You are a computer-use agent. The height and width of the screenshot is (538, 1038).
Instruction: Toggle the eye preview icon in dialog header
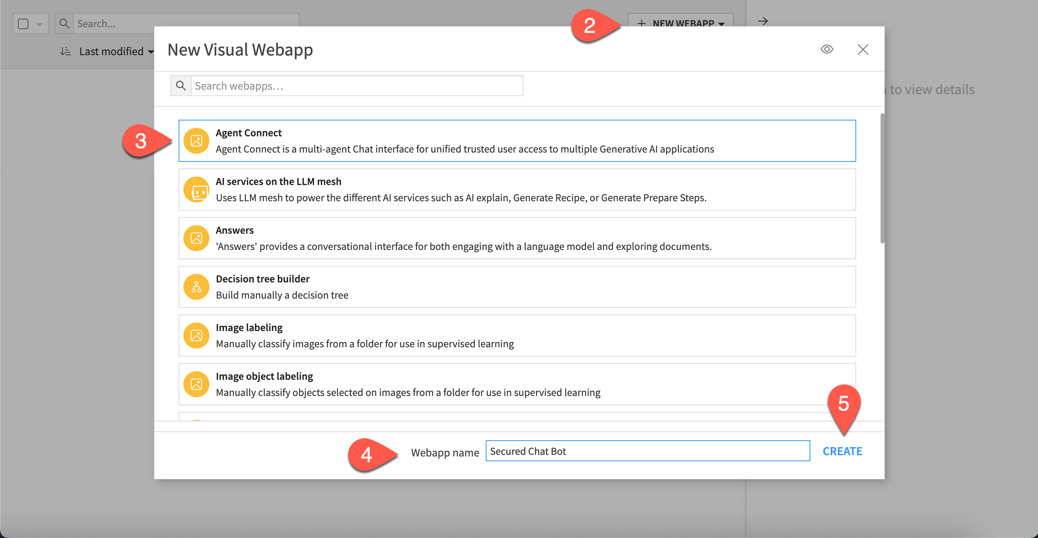[x=827, y=49]
